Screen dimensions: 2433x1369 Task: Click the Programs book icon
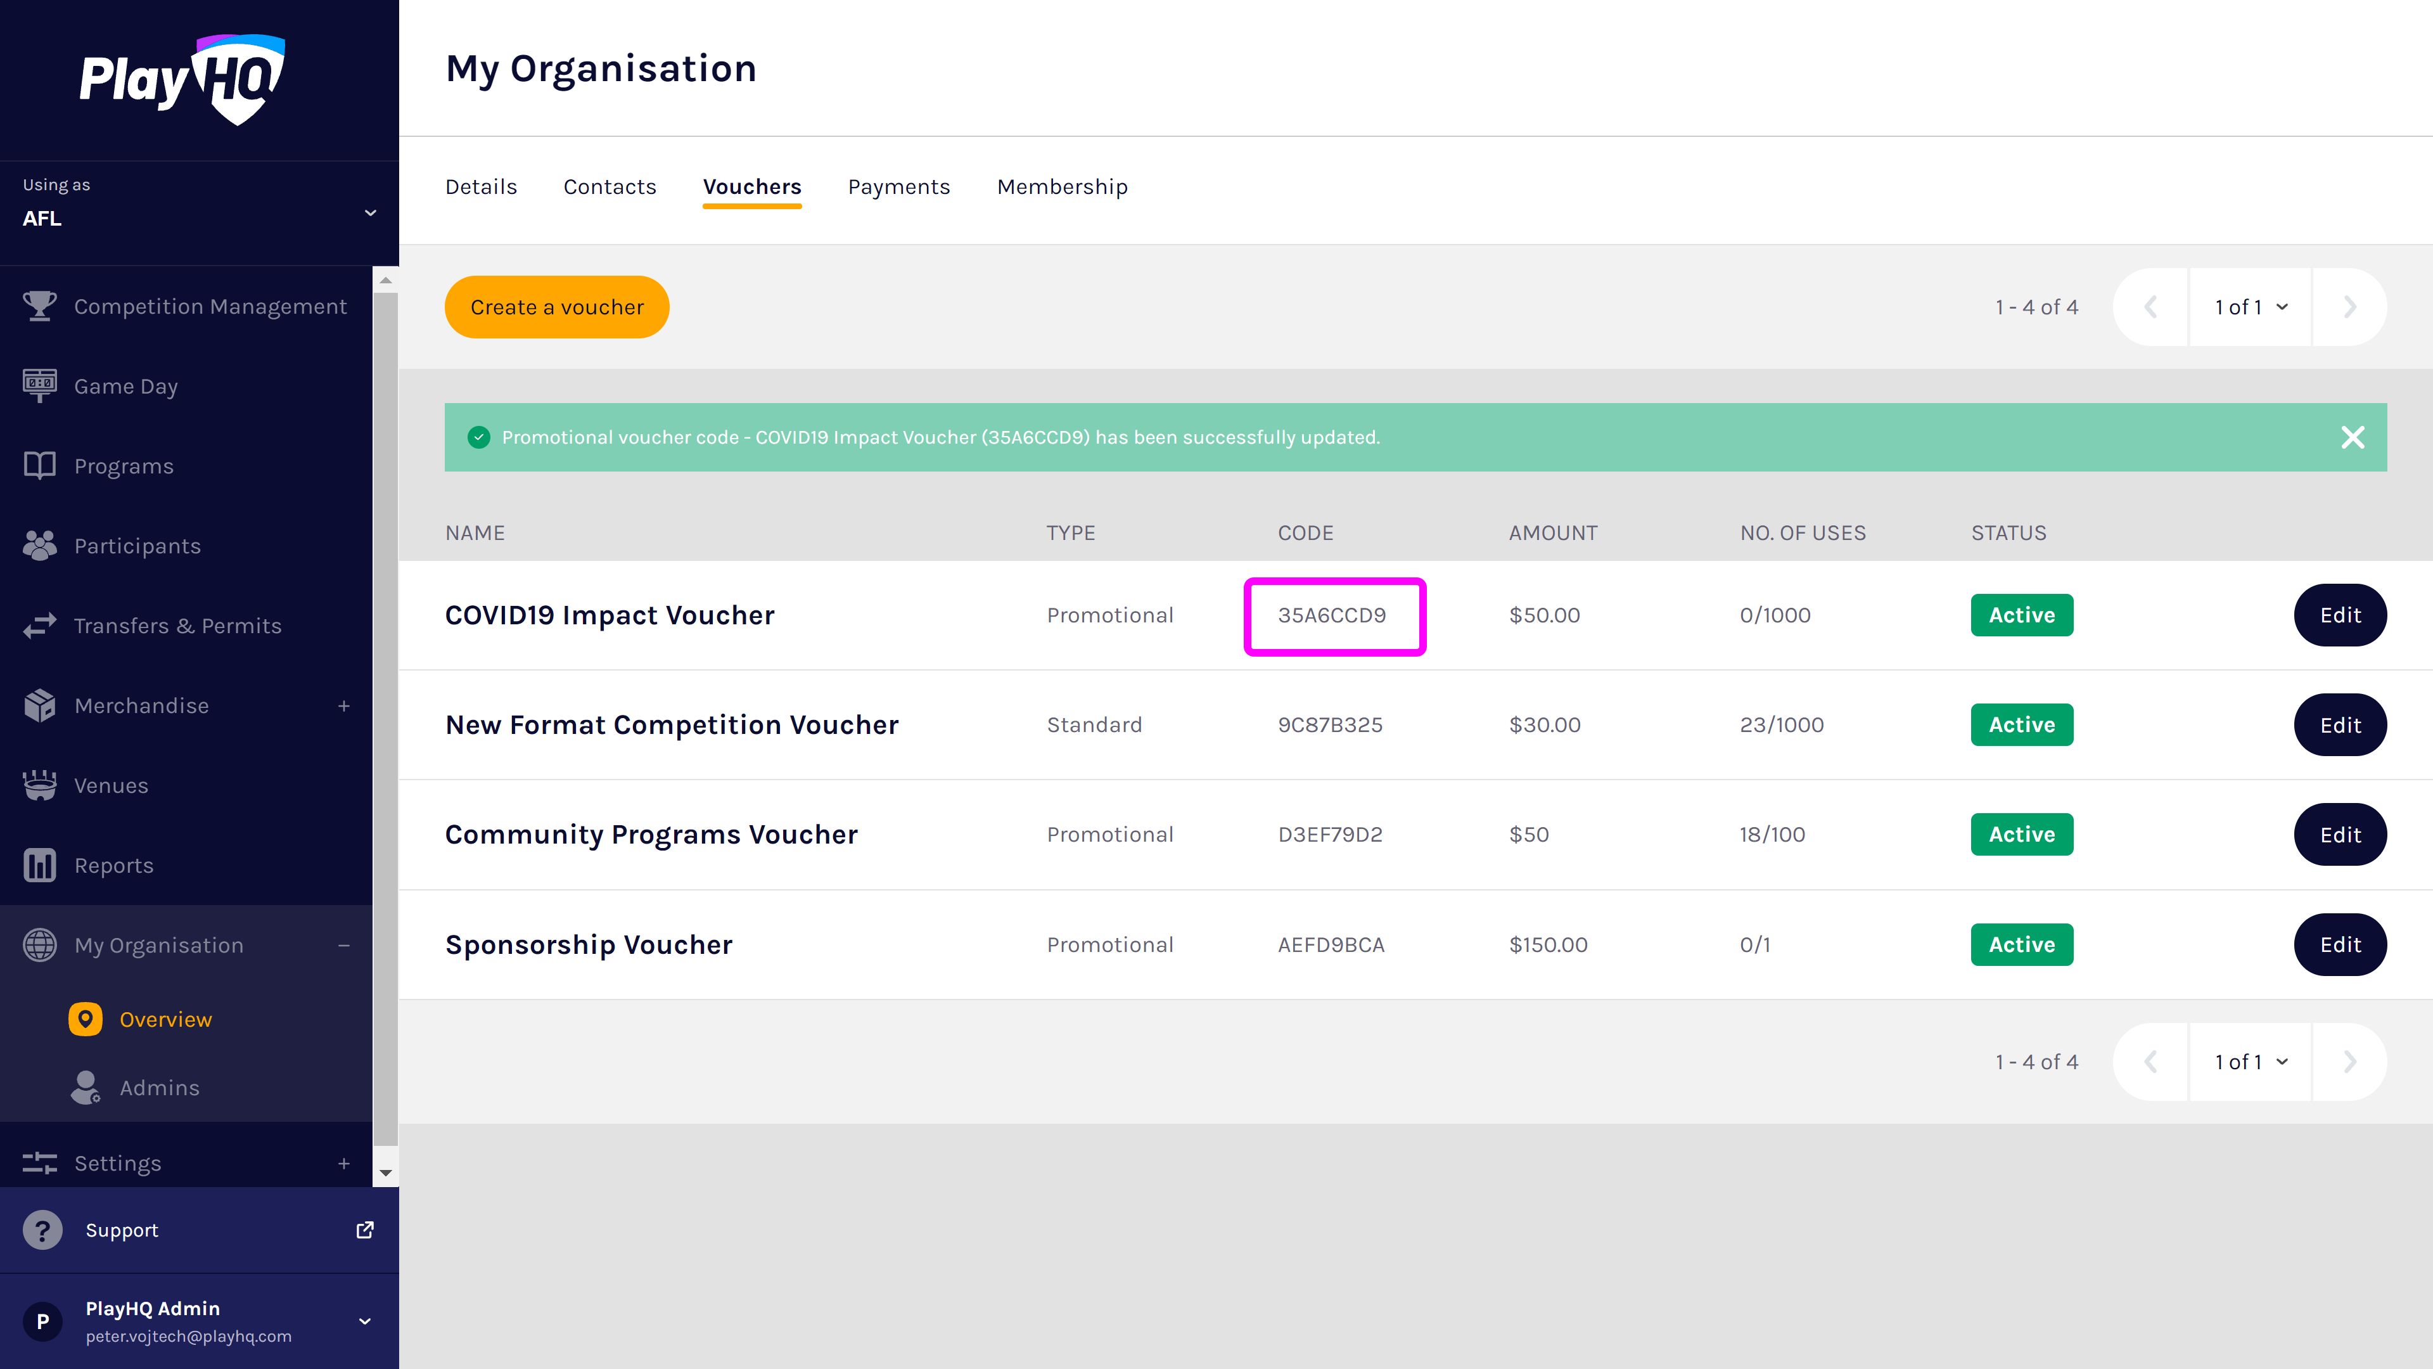tap(40, 466)
